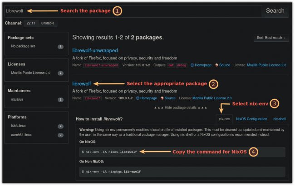Click the librewolf name badge
Screen dimensions: 295x186
(x=93, y=98)
